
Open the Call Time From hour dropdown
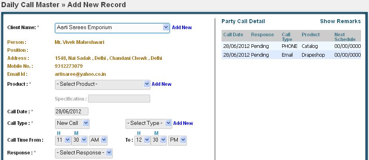[x=63, y=140]
